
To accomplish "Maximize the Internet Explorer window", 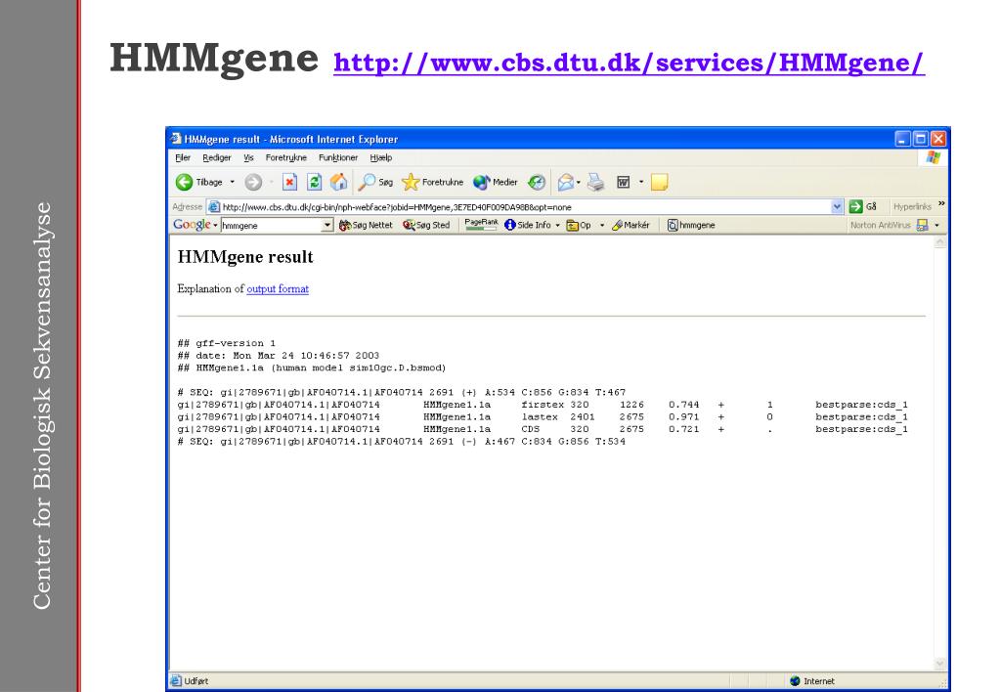I will point(920,139).
